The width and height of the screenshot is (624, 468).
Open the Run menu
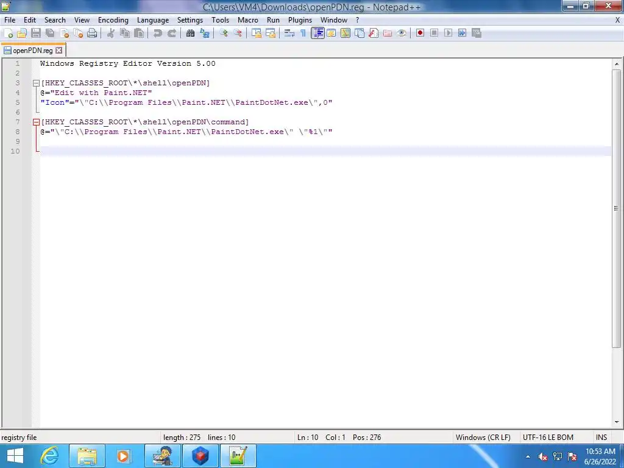pos(273,20)
